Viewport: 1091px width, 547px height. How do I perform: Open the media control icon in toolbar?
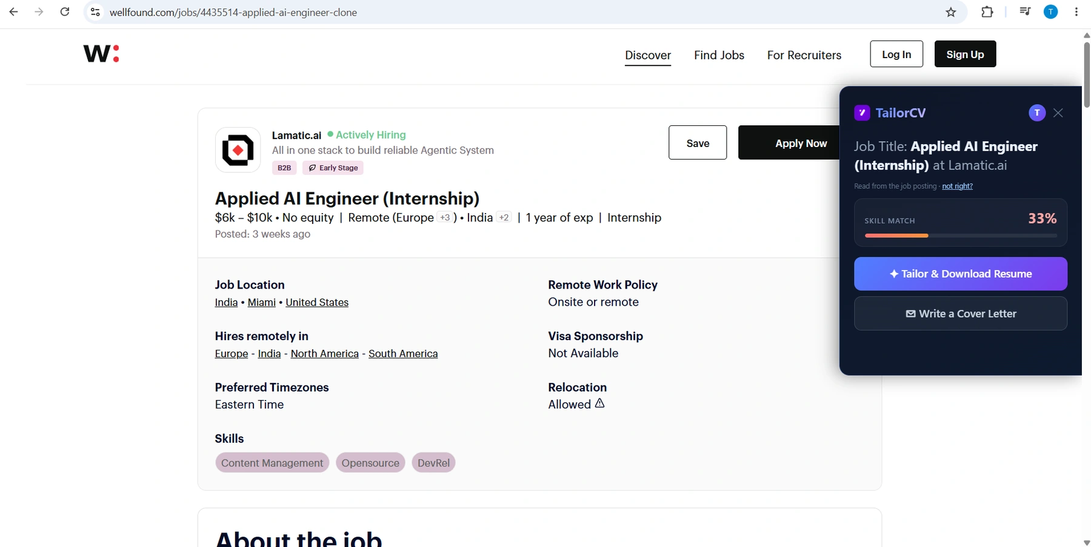pyautogui.click(x=1025, y=11)
